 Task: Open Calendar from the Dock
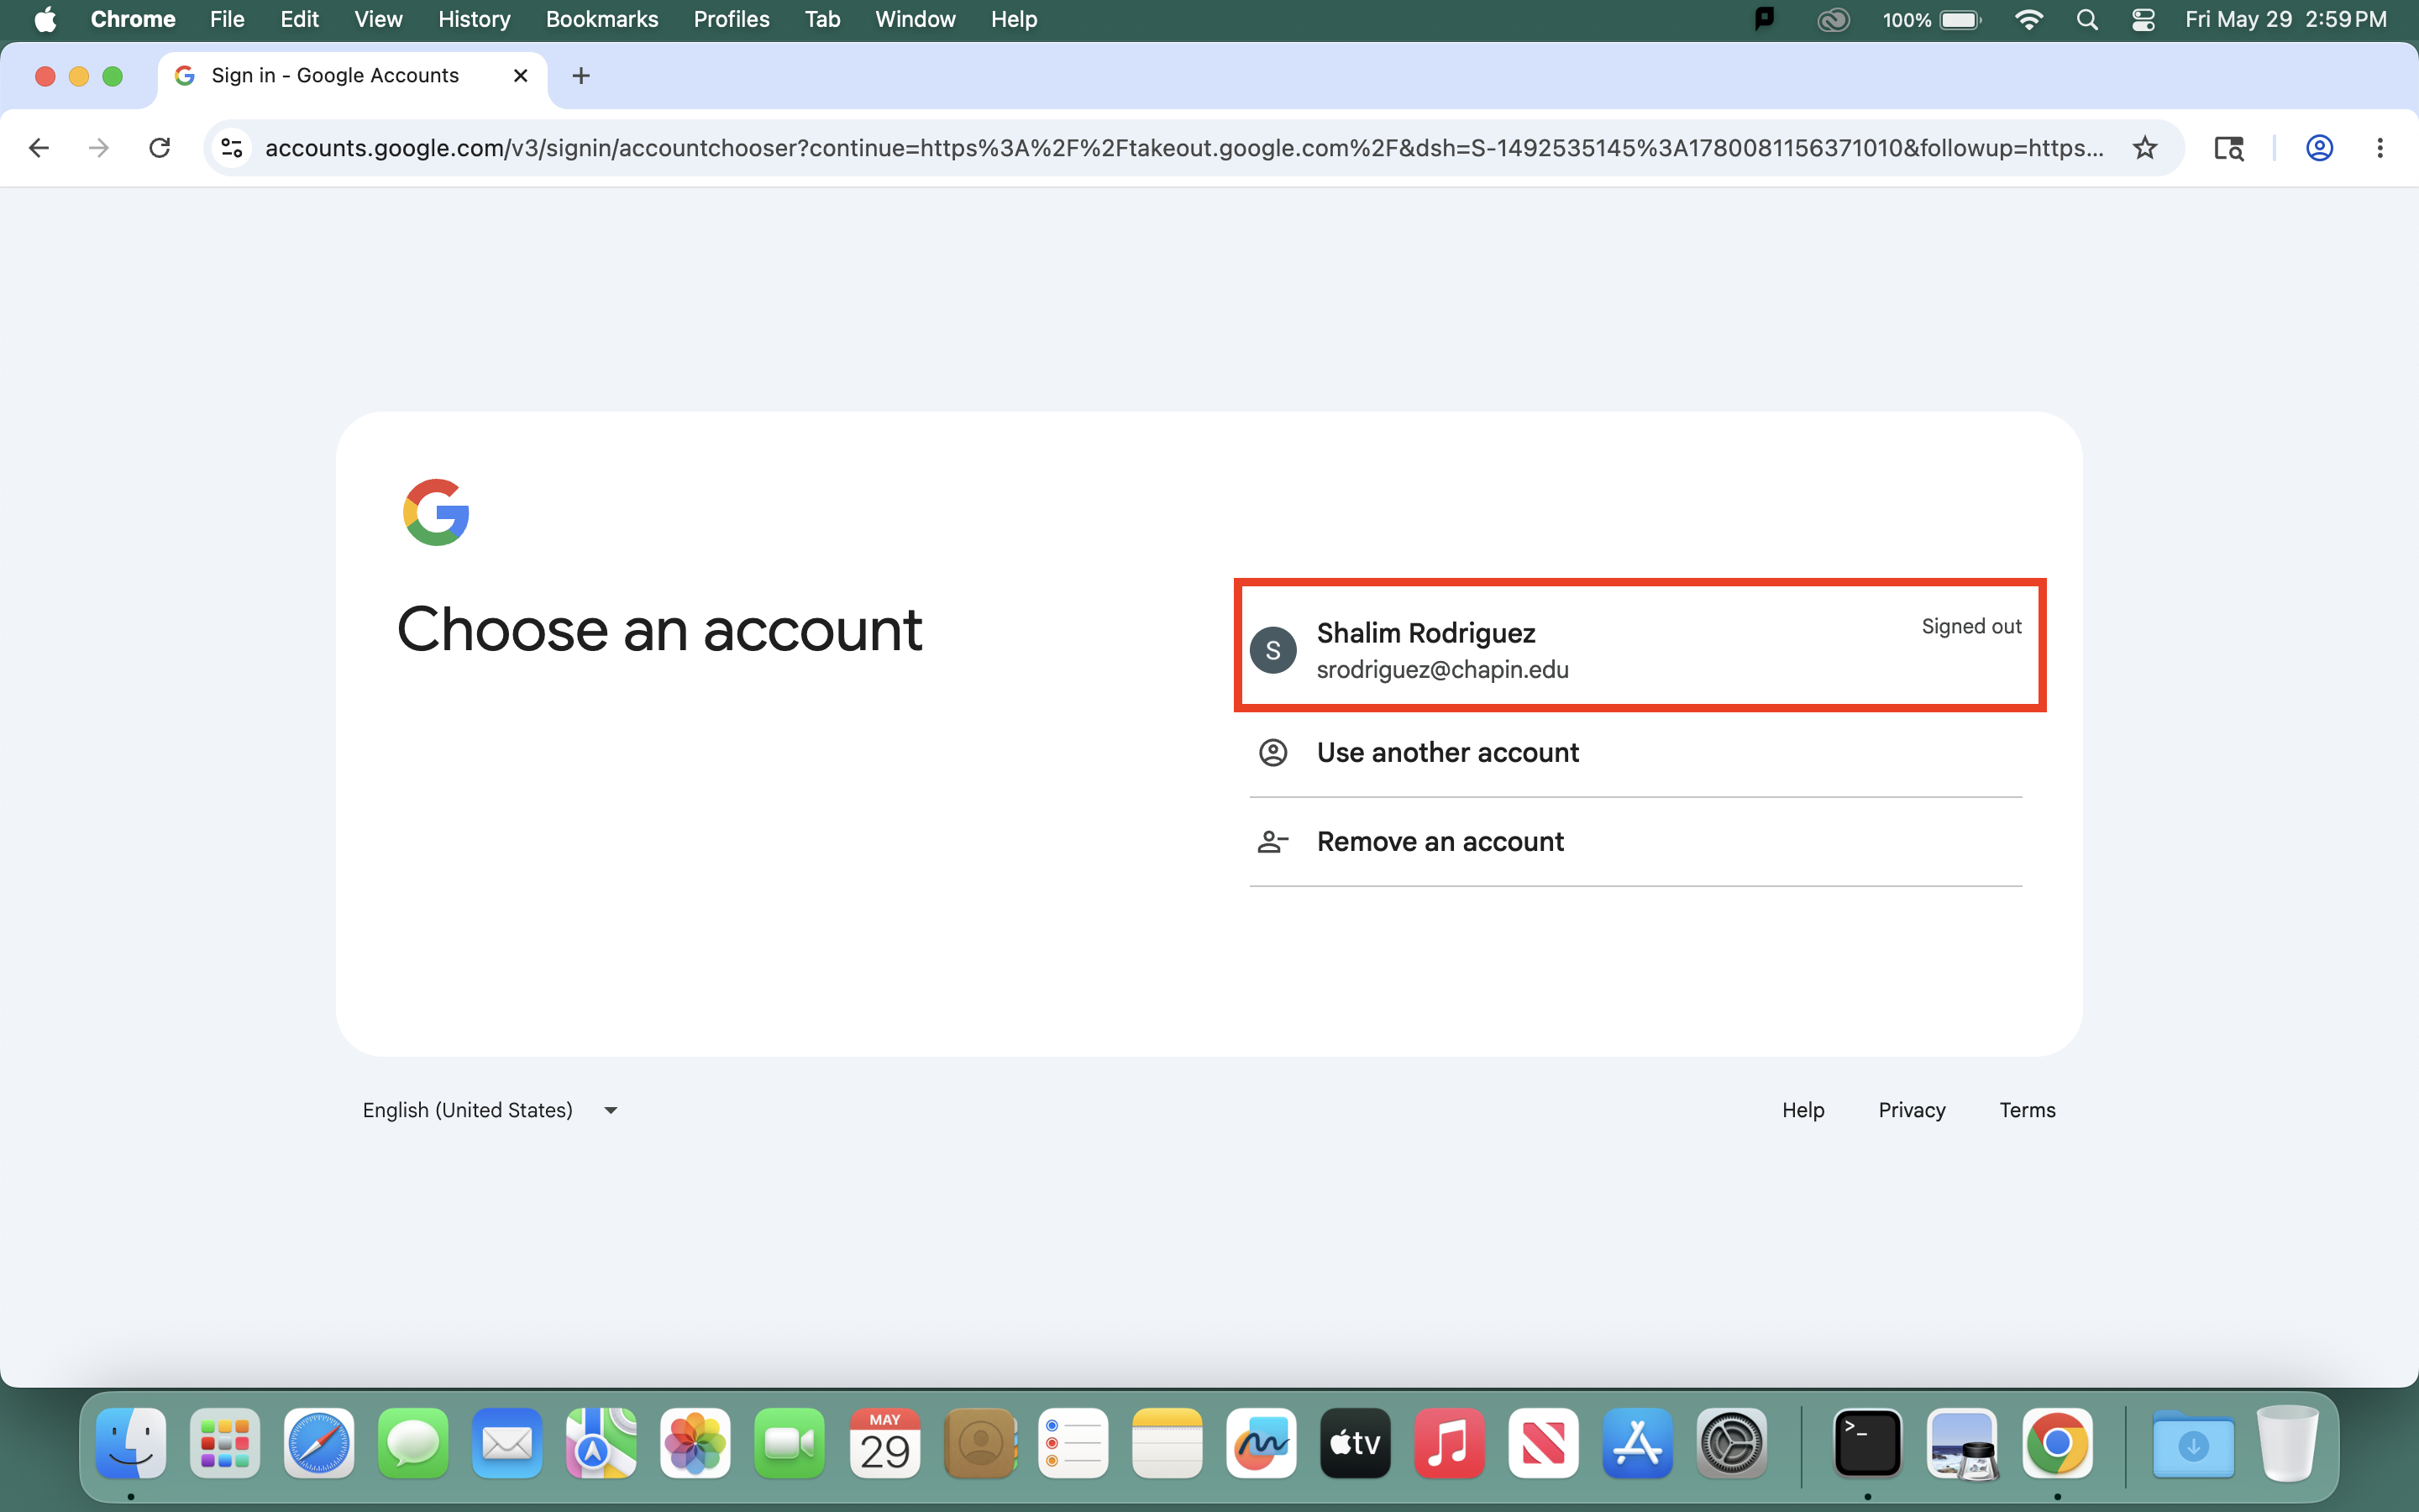(x=884, y=1443)
